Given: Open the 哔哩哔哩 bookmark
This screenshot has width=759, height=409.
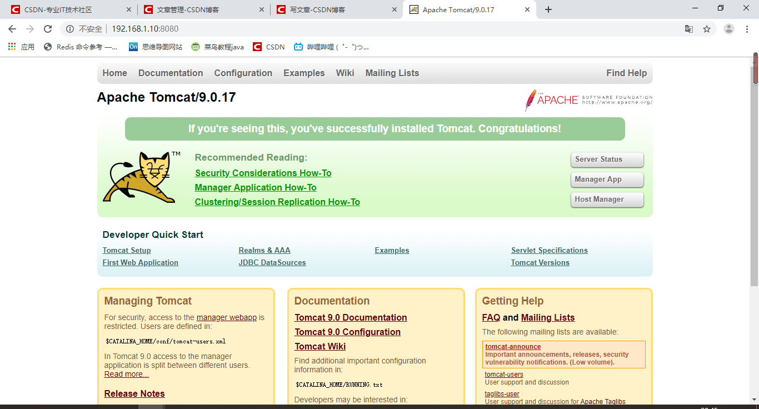Looking at the screenshot, I should point(331,47).
